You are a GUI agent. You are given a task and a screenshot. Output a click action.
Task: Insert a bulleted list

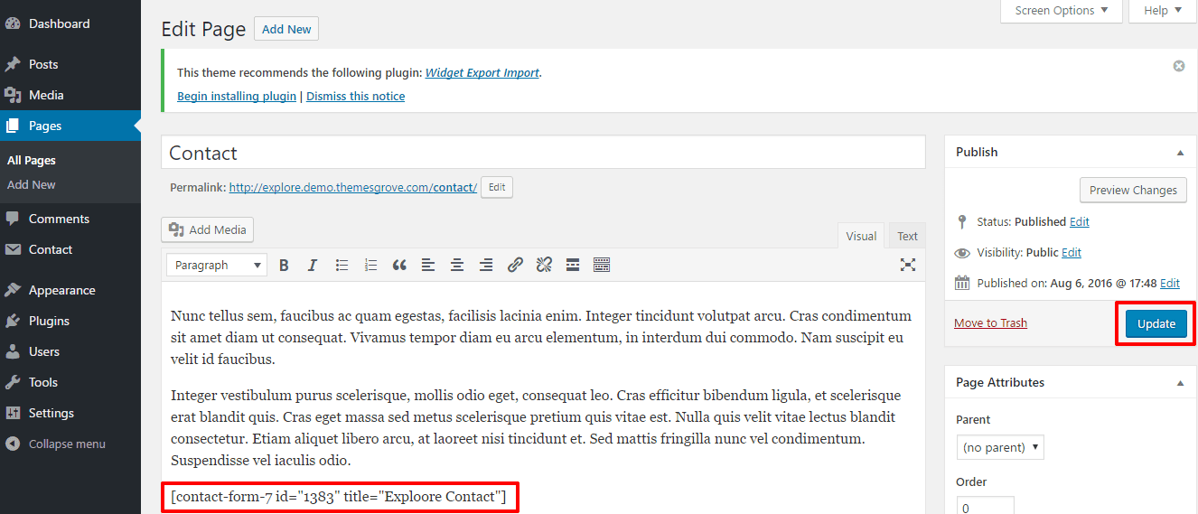point(342,265)
